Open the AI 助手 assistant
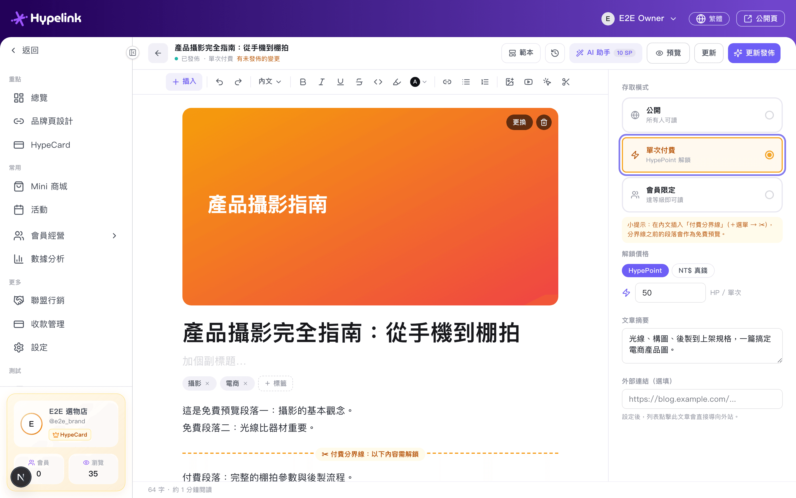 [606, 53]
